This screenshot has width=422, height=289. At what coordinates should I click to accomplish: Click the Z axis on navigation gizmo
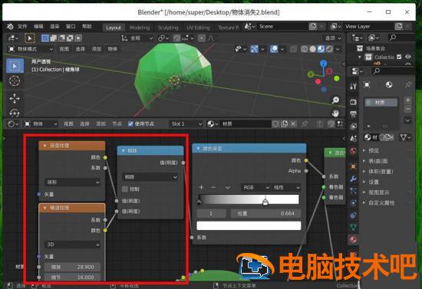click(x=323, y=64)
